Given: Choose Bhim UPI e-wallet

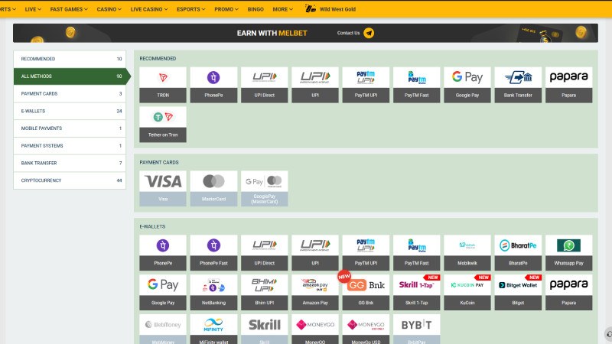Looking at the screenshot, I should [264, 293].
